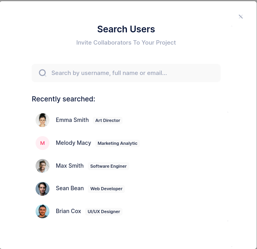Focus the username search input field

(x=126, y=73)
